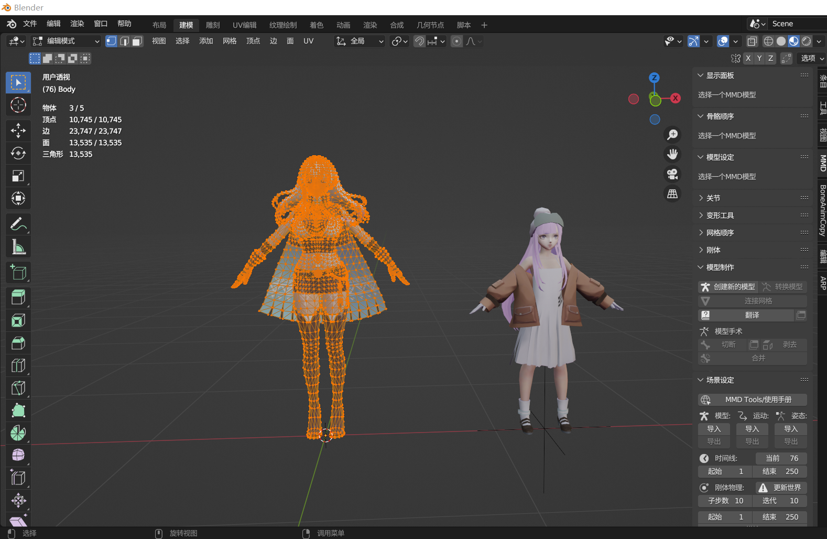Switch to material preview shading

click(794, 41)
